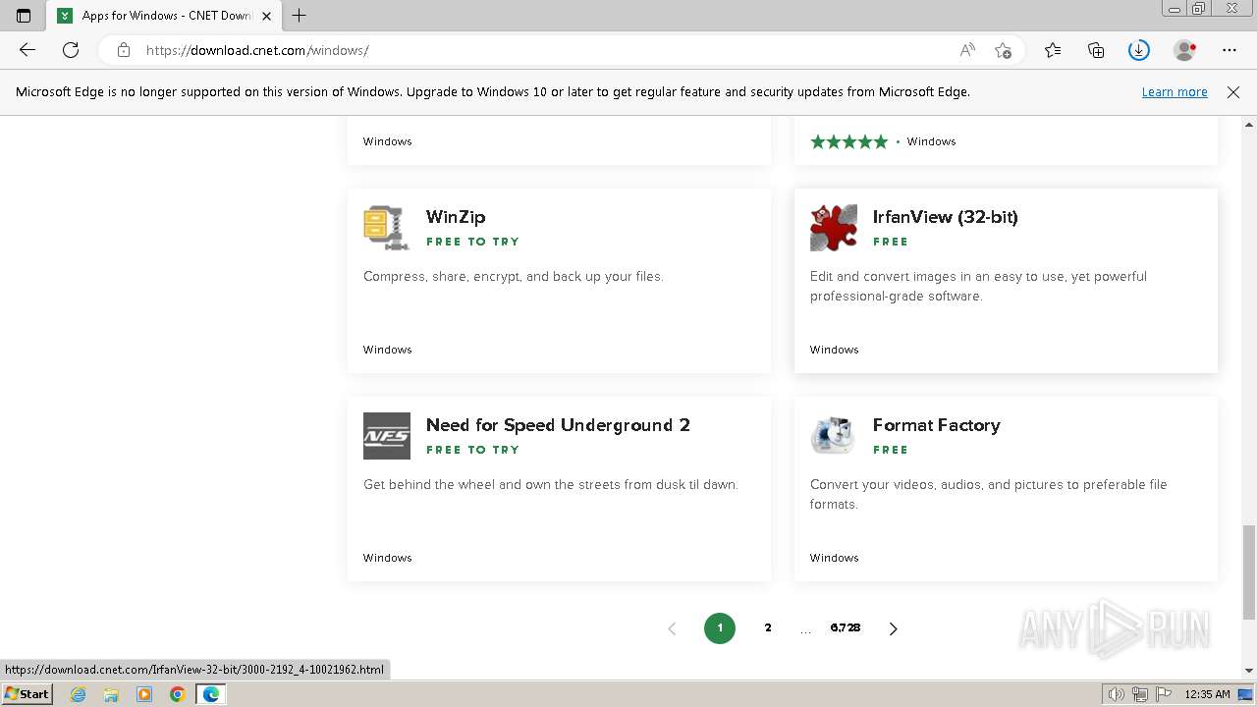Click Format Factory's FREE label
This screenshot has height=707, width=1257.
[x=890, y=450]
